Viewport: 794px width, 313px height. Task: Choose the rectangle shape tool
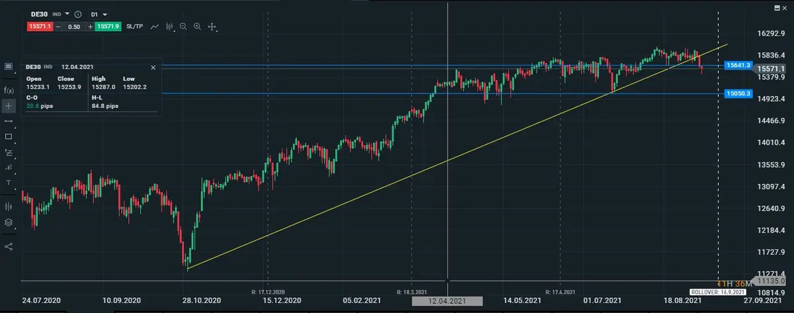pos(9,137)
